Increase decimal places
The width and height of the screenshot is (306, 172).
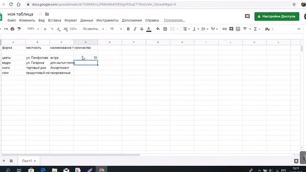[x=66, y=29]
